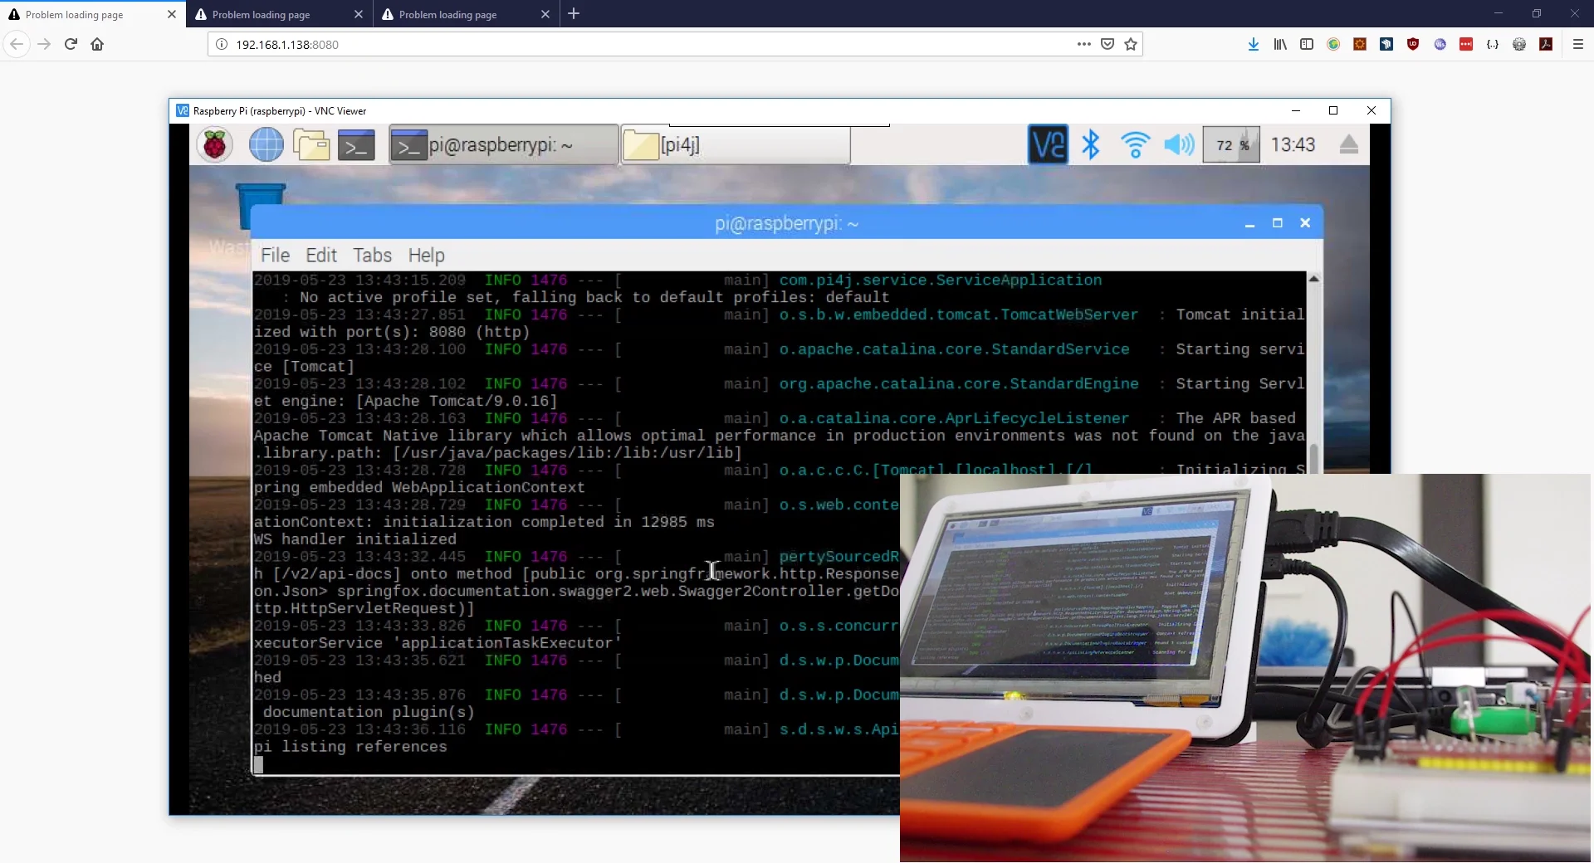Open the Bluetooth tray menu

pyautogui.click(x=1091, y=145)
